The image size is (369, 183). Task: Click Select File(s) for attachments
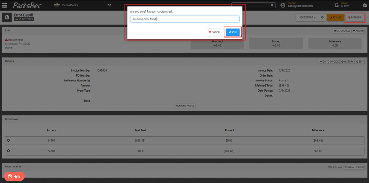[354, 167]
